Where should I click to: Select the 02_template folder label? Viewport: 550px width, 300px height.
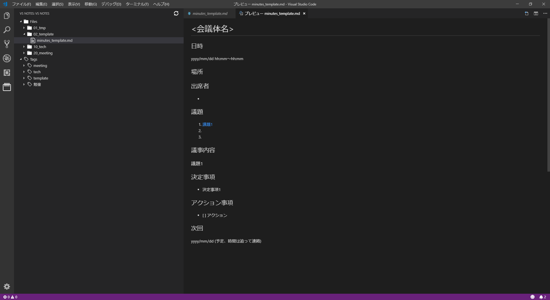click(x=44, y=34)
